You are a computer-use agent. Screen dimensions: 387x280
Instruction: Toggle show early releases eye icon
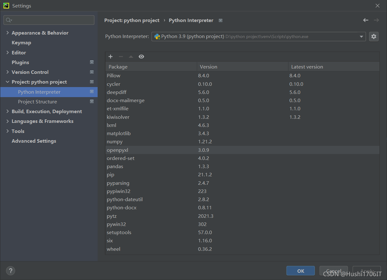141,57
